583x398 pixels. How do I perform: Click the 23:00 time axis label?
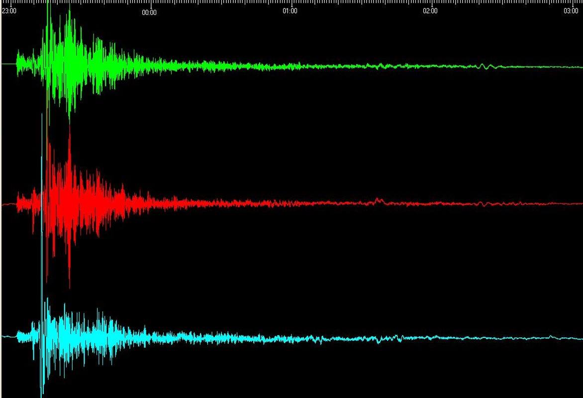click(x=9, y=11)
